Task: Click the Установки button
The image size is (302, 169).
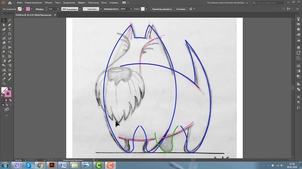Action: point(181,9)
